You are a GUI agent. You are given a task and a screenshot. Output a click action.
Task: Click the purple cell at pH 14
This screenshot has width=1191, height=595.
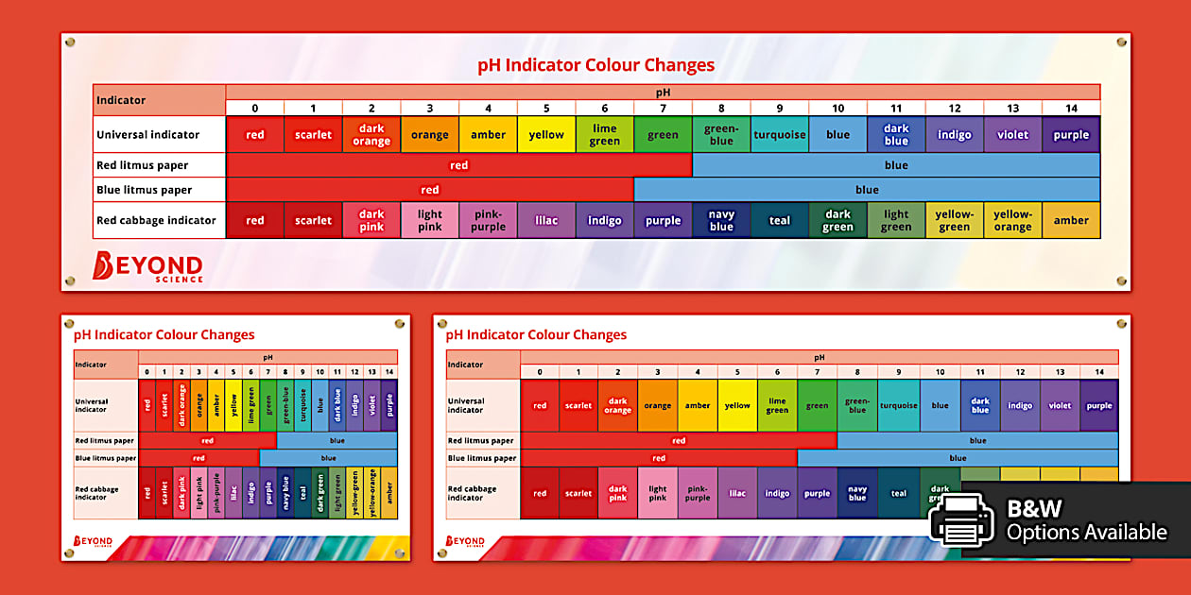point(1071,134)
